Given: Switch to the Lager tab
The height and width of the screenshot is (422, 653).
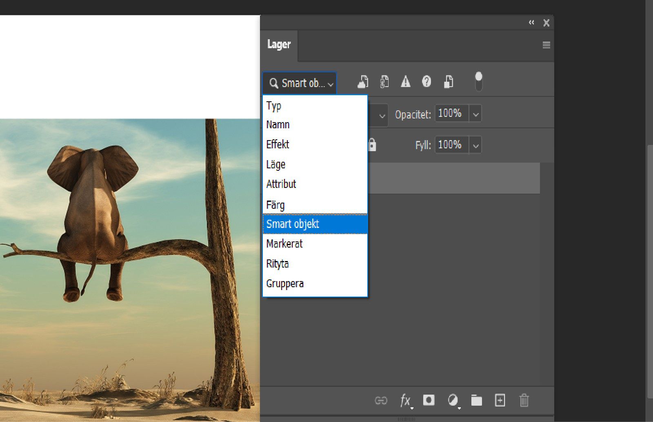Looking at the screenshot, I should tap(279, 45).
